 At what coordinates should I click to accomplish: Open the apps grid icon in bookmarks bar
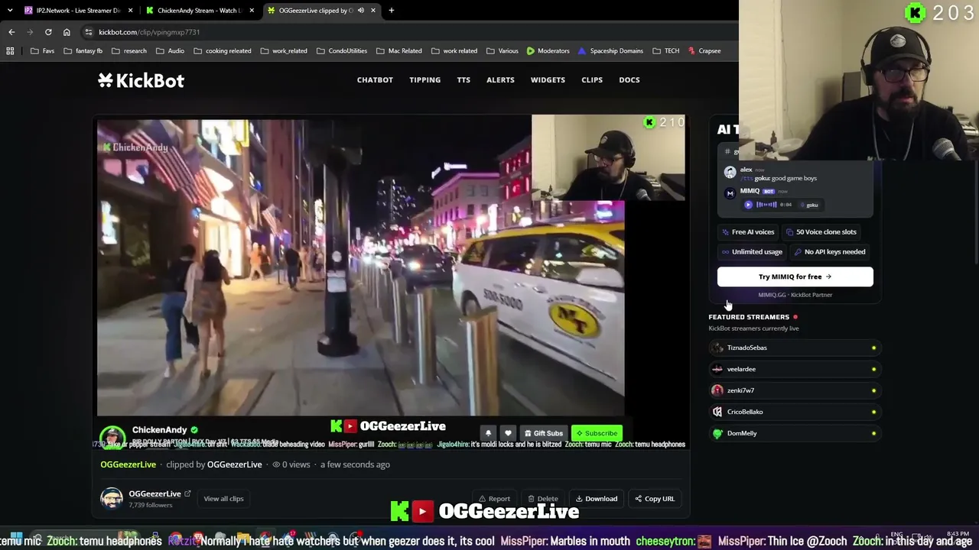[x=10, y=51]
